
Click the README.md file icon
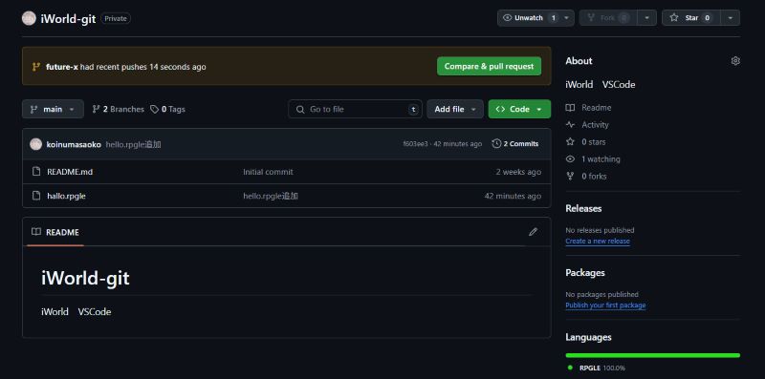[35, 172]
